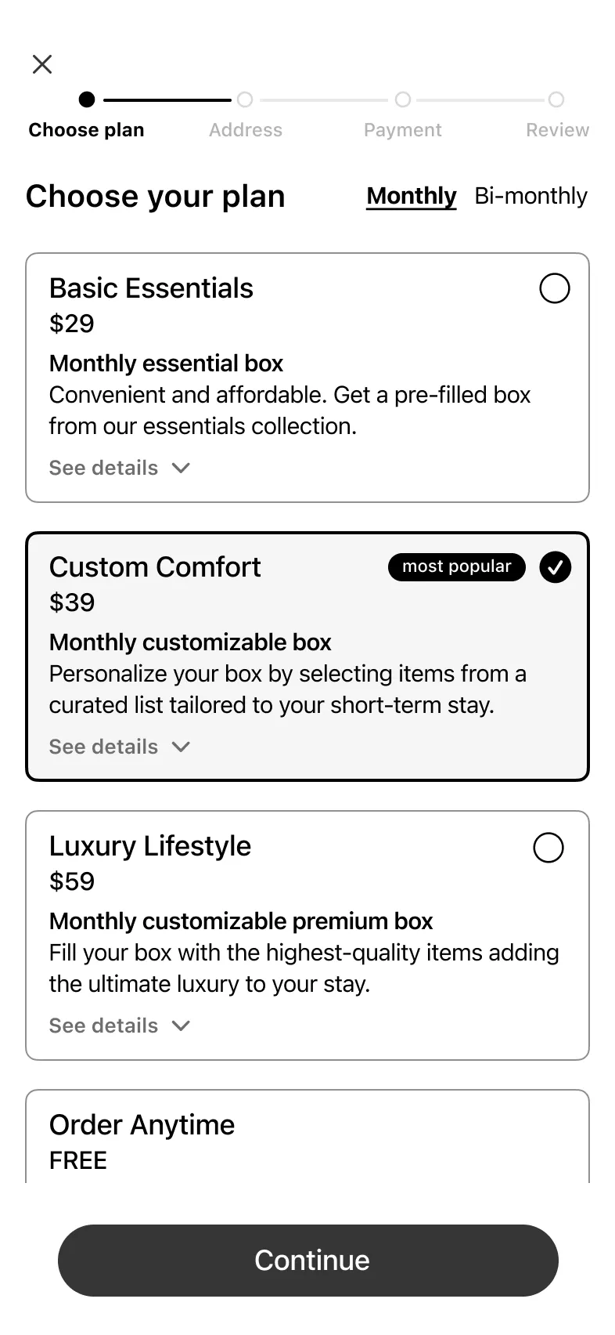Switch to Bi-monthly billing tab
615x1335 pixels.
tap(530, 196)
